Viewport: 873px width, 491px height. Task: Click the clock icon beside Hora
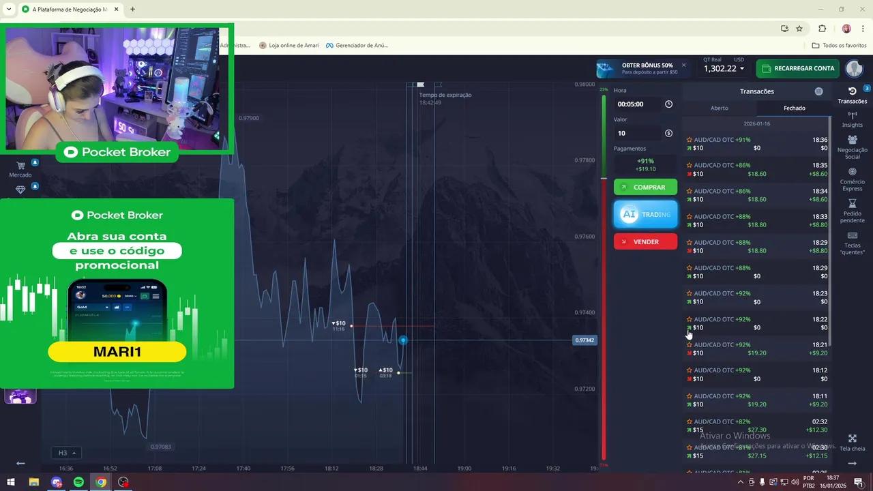[668, 104]
